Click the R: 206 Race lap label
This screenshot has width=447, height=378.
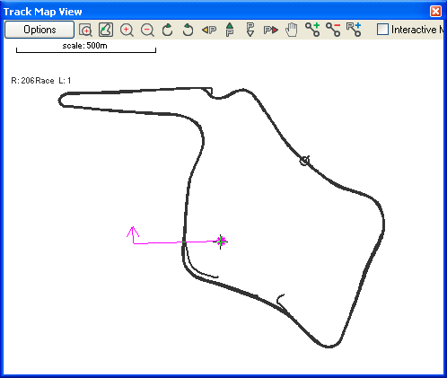coord(41,81)
